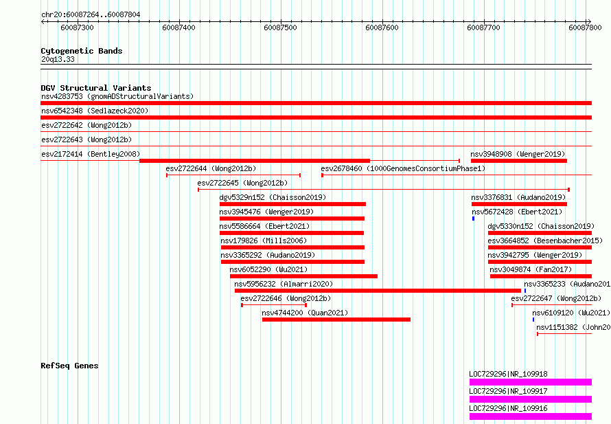611x424 pixels.
Task: Click esv2678460 1000GenomesConsortiumPhase1 label
Action: tap(403, 168)
